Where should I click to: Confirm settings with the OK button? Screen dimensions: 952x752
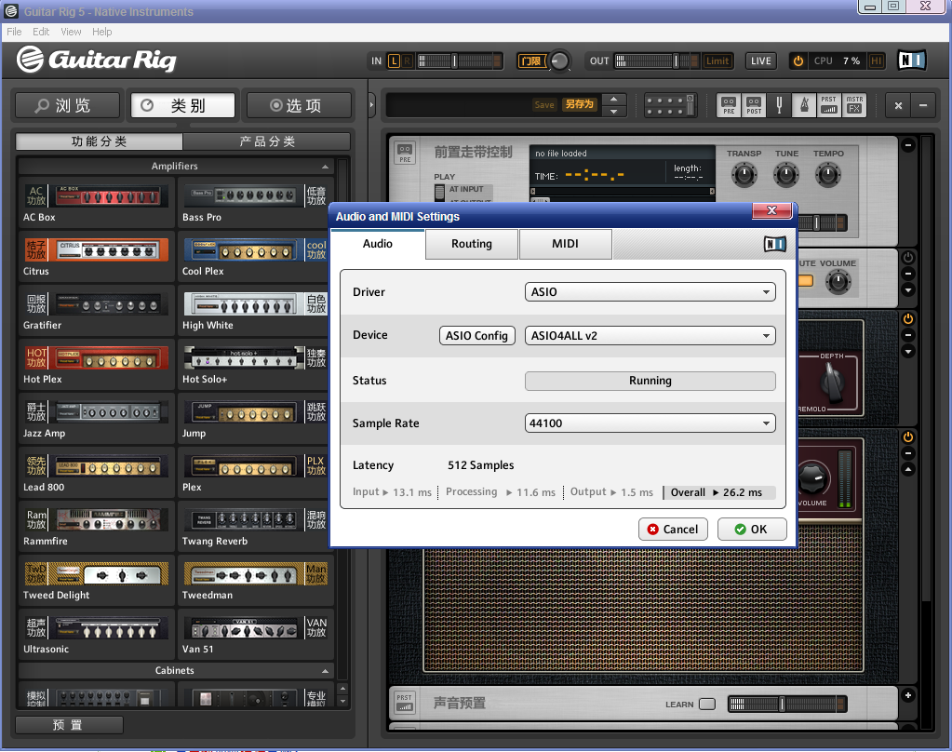point(751,529)
